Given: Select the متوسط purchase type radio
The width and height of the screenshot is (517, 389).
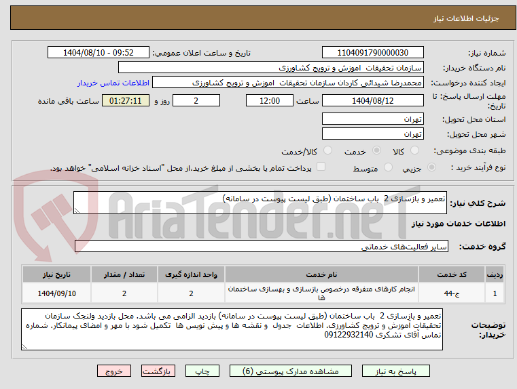Looking at the screenshot, I should 389,167.
